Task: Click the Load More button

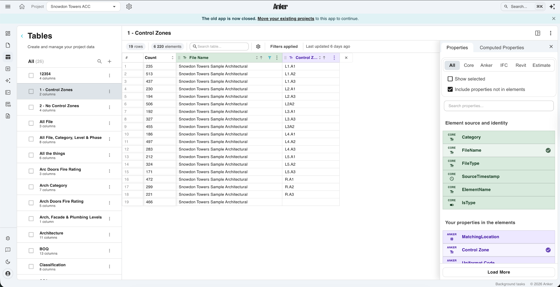Action: tap(498, 272)
